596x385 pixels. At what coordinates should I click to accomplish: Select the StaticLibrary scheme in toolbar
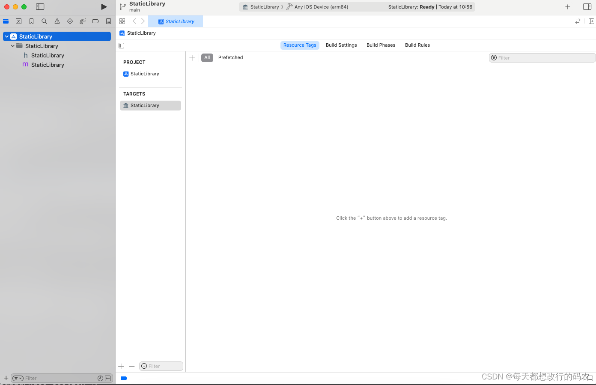[261, 7]
